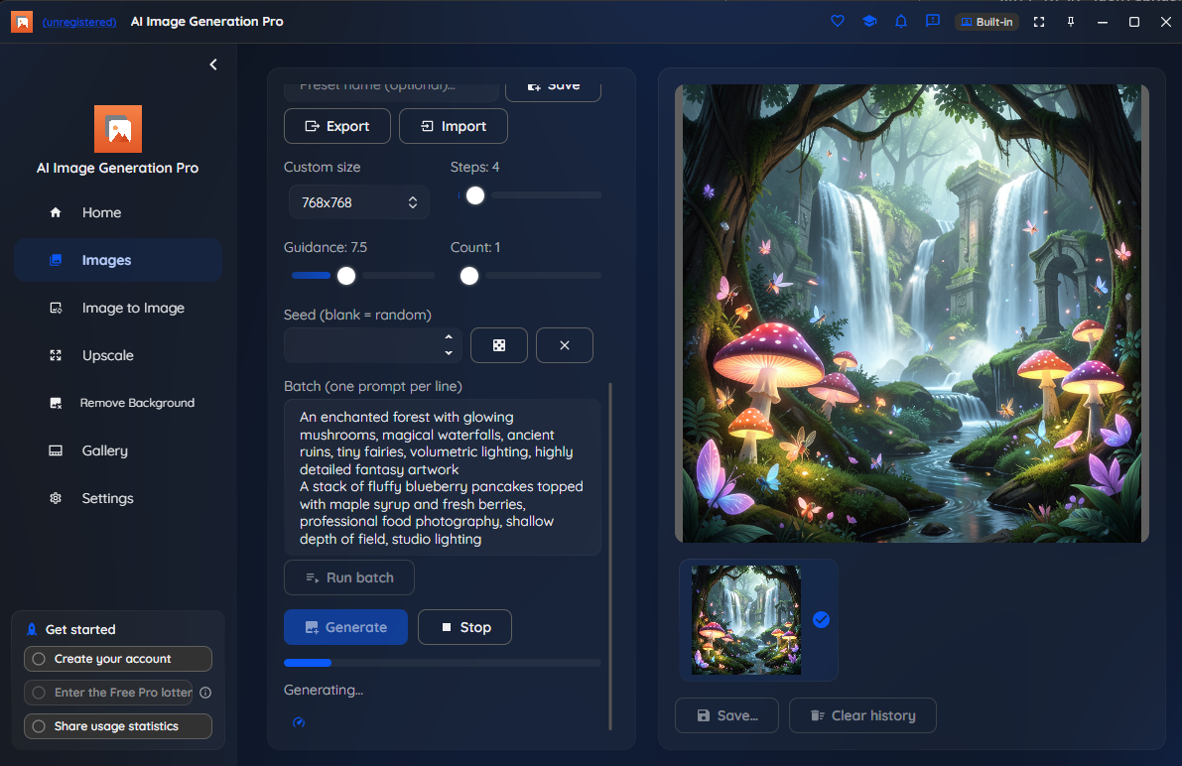Click the Built-in engine selector
This screenshot has width=1182, height=766.
(986, 22)
